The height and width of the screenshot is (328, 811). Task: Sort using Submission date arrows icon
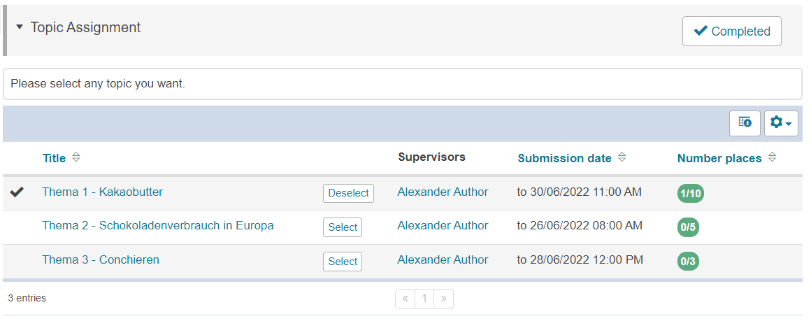622,158
